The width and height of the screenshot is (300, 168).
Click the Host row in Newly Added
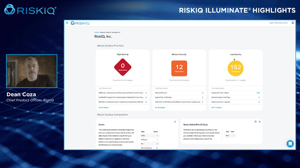tap(230, 136)
